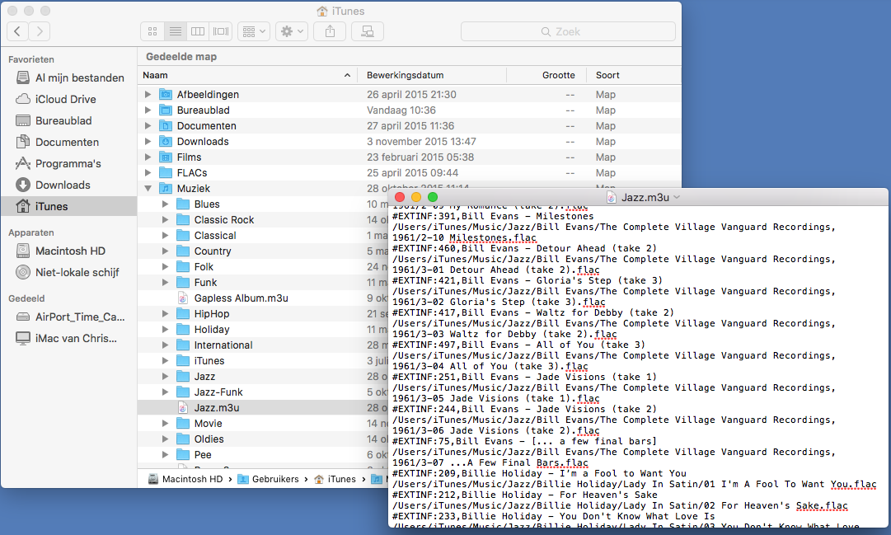Open the gear action menu dropdown
Screen dimensions: 891x535
pos(292,31)
